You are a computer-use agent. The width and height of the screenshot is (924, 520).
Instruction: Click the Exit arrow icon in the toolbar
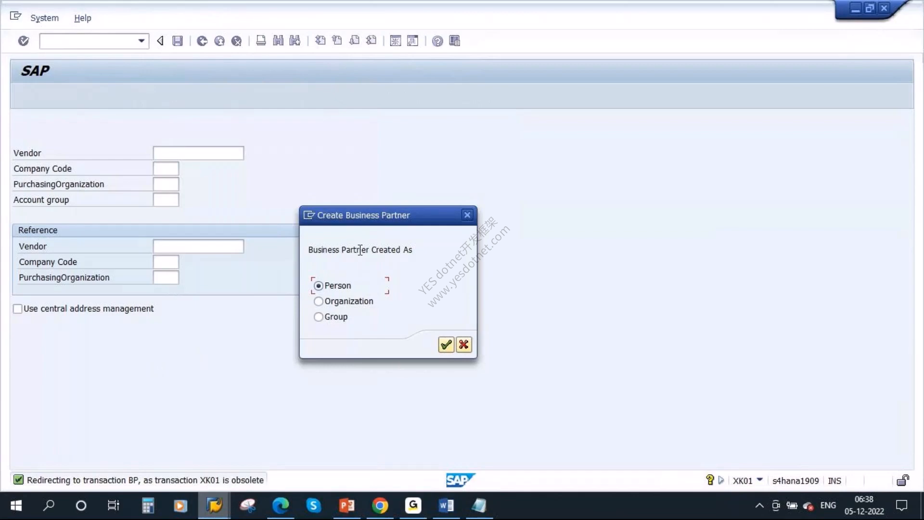219,41
